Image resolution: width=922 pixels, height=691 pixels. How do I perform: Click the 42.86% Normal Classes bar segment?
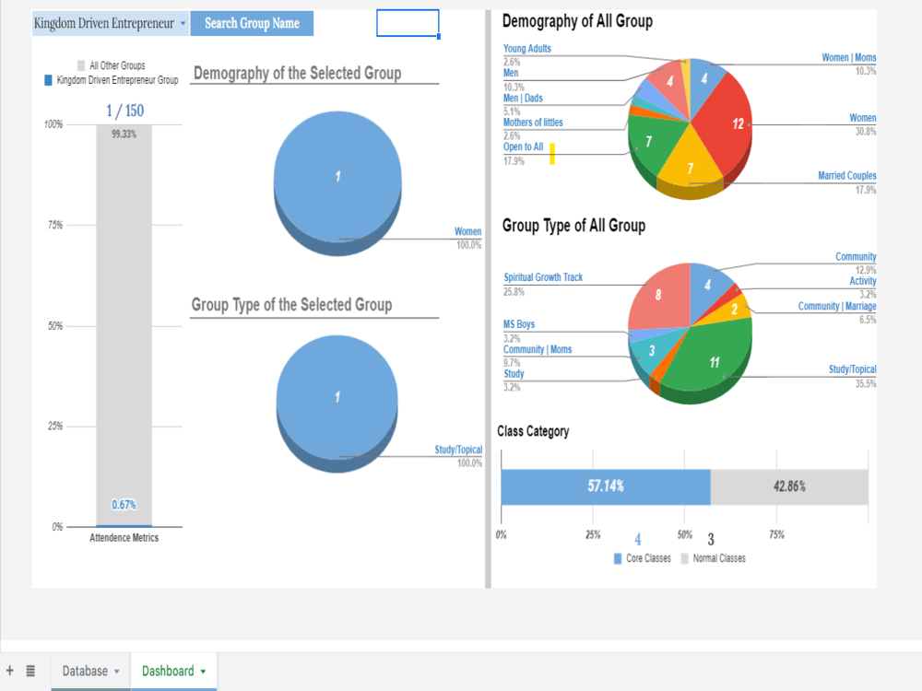coord(788,487)
